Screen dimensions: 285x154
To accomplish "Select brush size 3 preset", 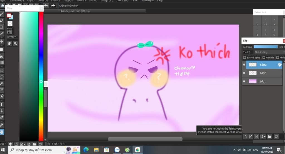I will click(x=257, y=32).
